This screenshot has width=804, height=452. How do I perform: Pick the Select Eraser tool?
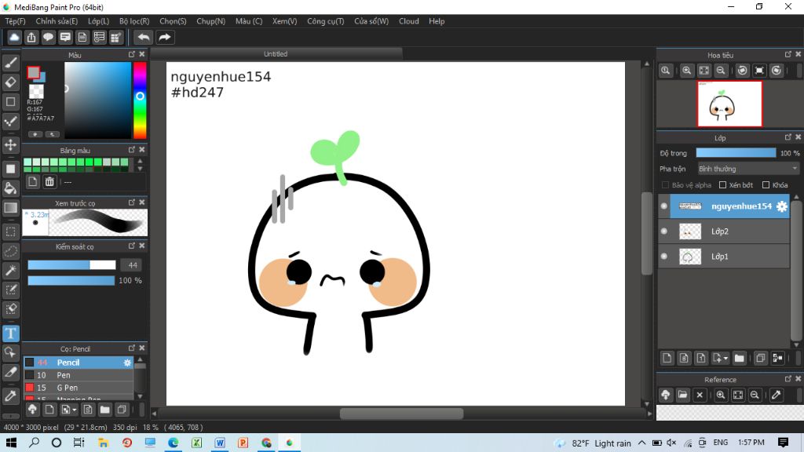point(11,309)
